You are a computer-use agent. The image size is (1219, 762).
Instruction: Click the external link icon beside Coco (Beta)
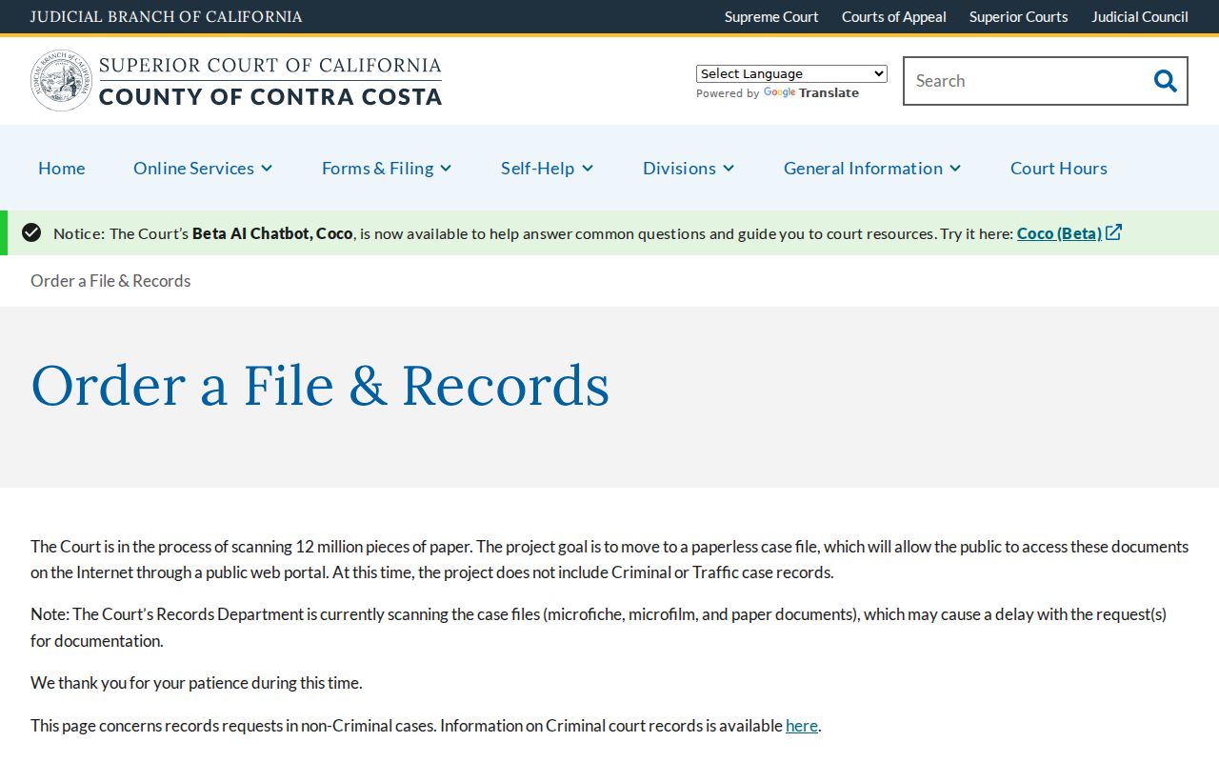1114,232
